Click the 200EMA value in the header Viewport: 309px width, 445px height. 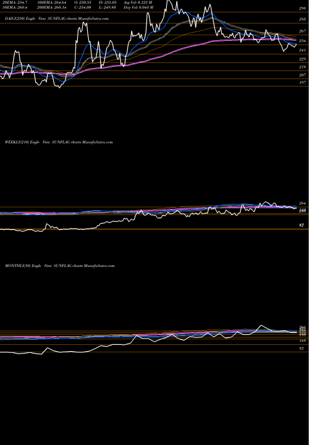(52, 7)
